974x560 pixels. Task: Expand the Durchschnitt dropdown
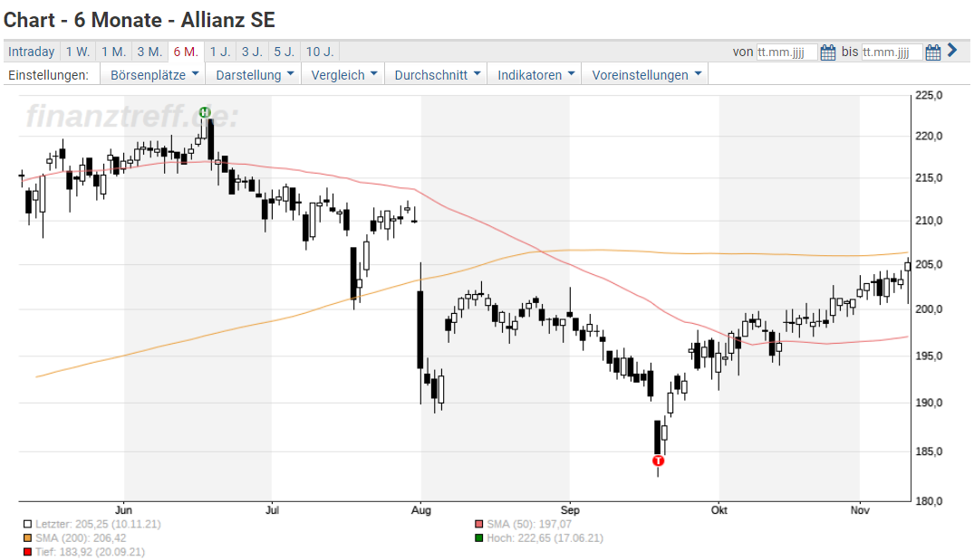437,75
